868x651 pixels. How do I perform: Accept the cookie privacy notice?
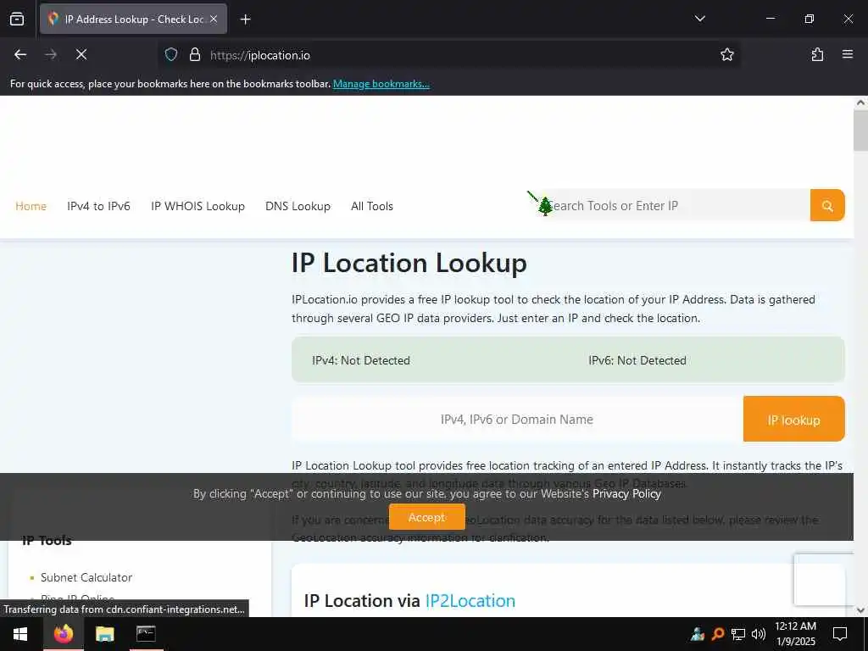coord(427,517)
